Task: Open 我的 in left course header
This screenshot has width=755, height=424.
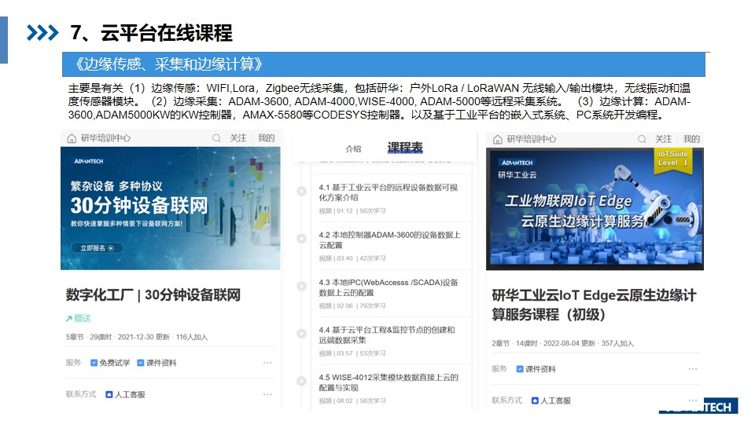Action: coord(267,138)
